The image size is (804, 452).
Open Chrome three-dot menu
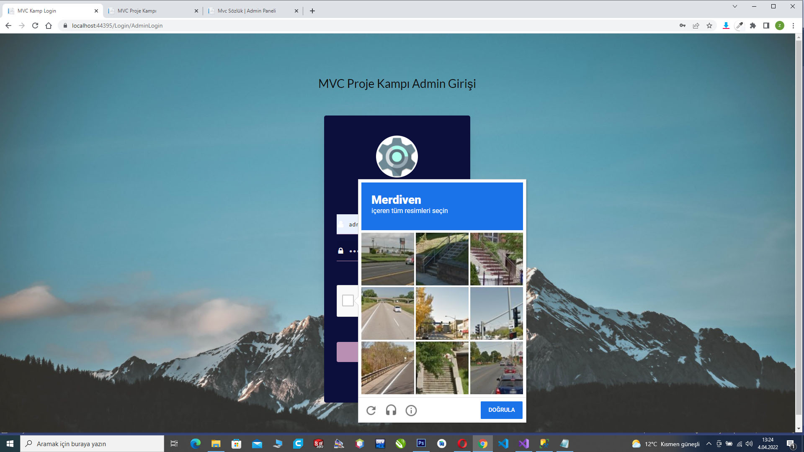pyautogui.click(x=793, y=26)
